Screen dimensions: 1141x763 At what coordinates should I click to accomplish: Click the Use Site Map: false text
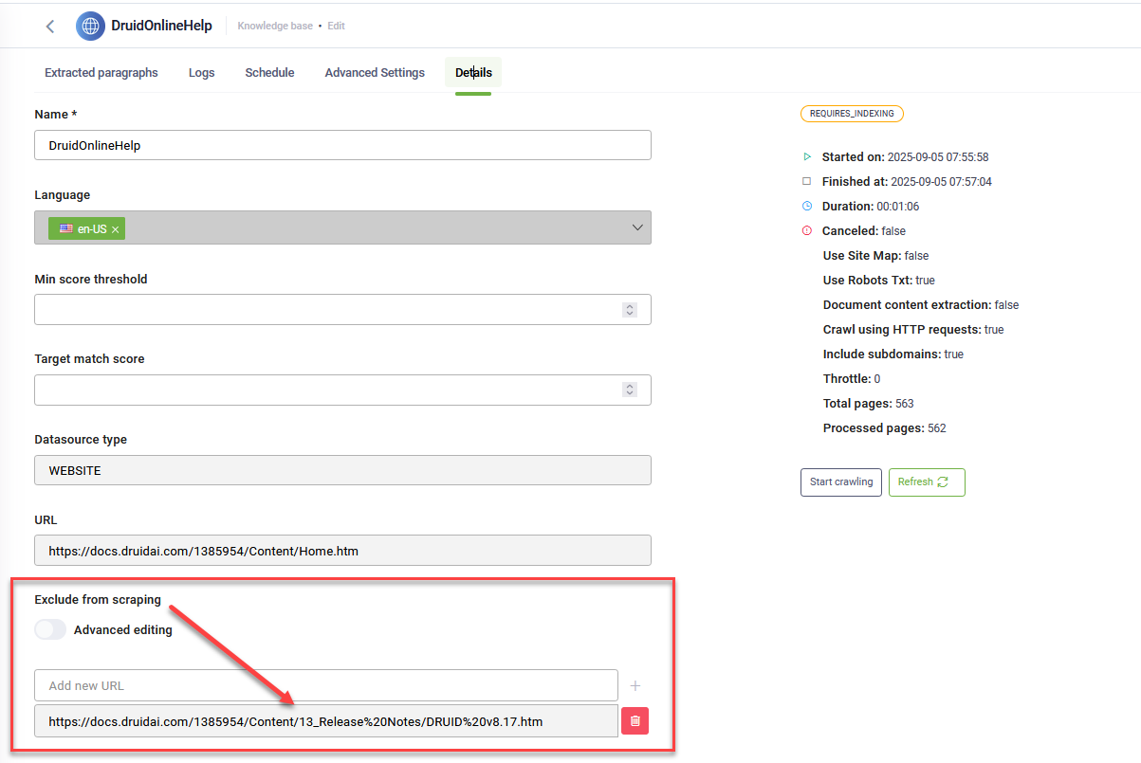(876, 256)
